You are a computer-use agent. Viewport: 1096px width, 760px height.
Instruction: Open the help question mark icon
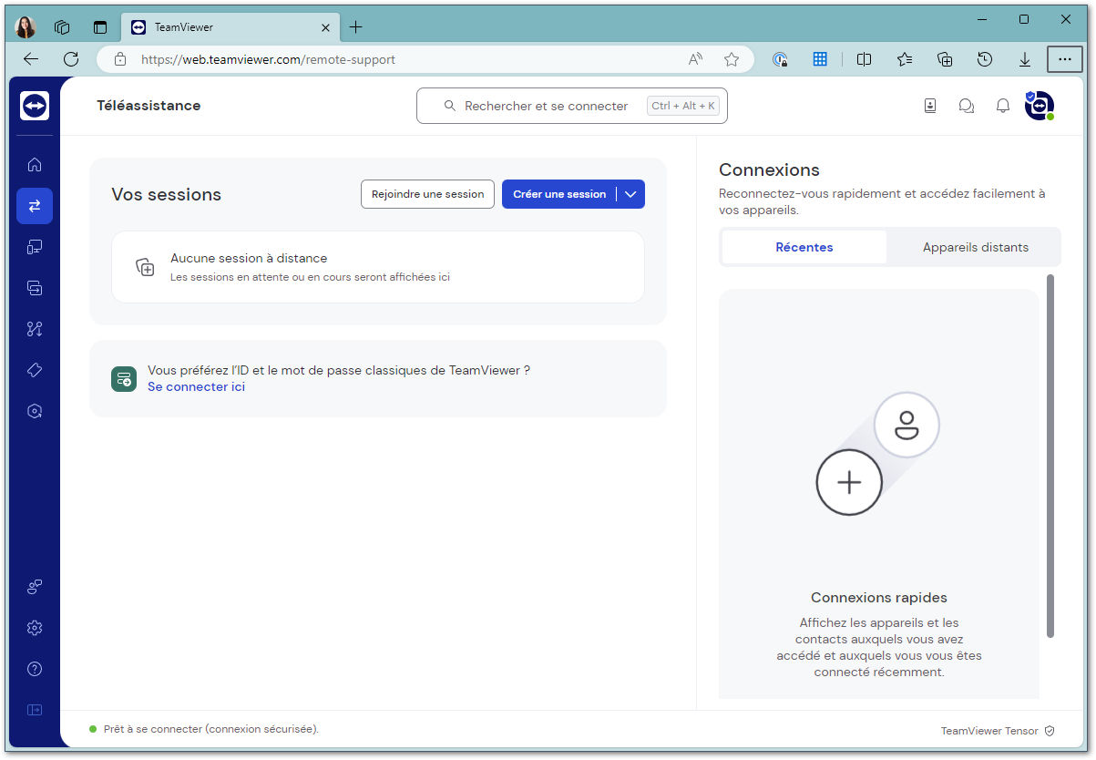(x=35, y=669)
